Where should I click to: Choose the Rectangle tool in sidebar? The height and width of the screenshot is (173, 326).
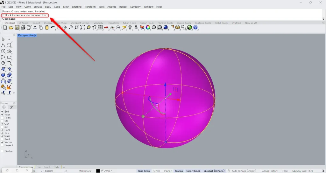9,57
